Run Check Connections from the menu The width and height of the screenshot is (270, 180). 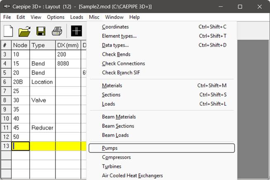tap(162, 63)
